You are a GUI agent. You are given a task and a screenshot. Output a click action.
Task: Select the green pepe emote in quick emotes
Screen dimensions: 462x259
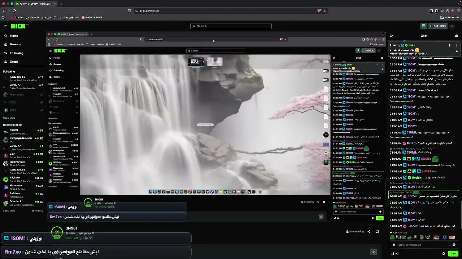coord(392,237)
